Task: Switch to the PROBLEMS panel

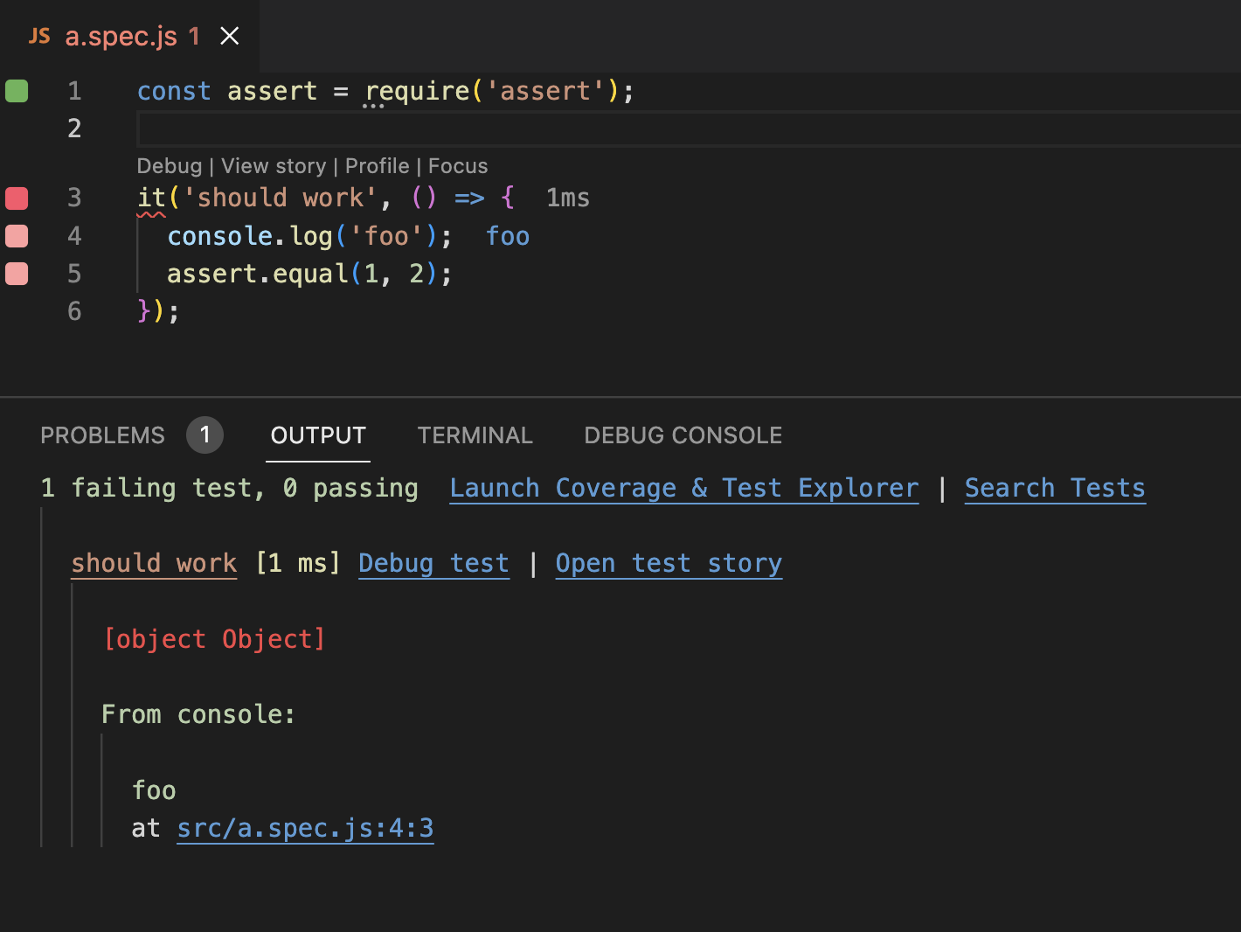Action: [101, 435]
